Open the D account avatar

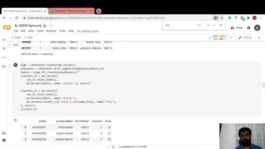click(x=257, y=28)
